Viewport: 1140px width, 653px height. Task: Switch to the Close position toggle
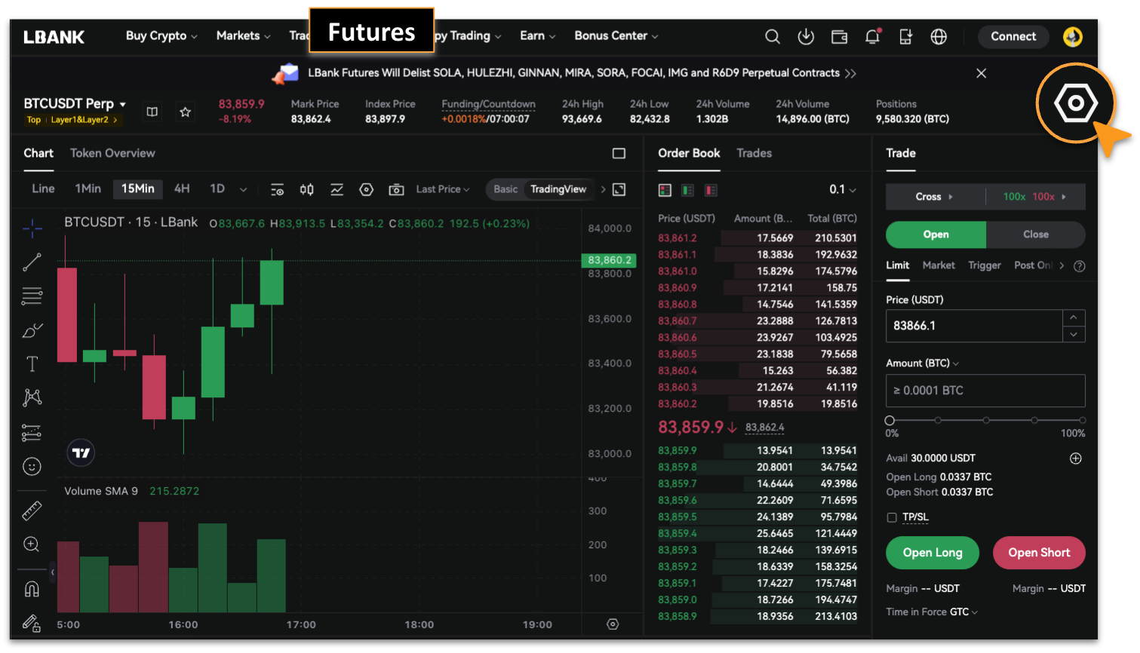pos(1035,235)
